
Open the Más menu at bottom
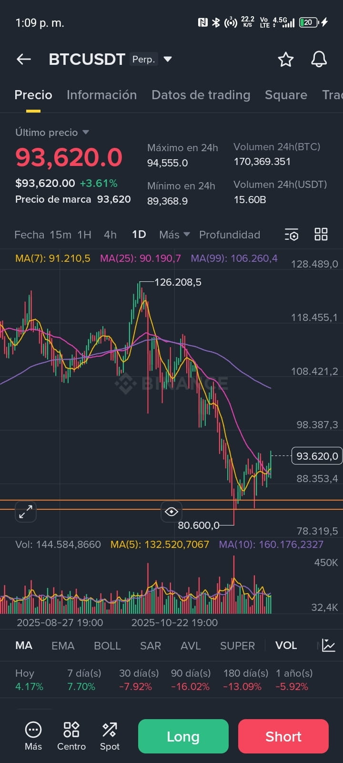[33, 736]
